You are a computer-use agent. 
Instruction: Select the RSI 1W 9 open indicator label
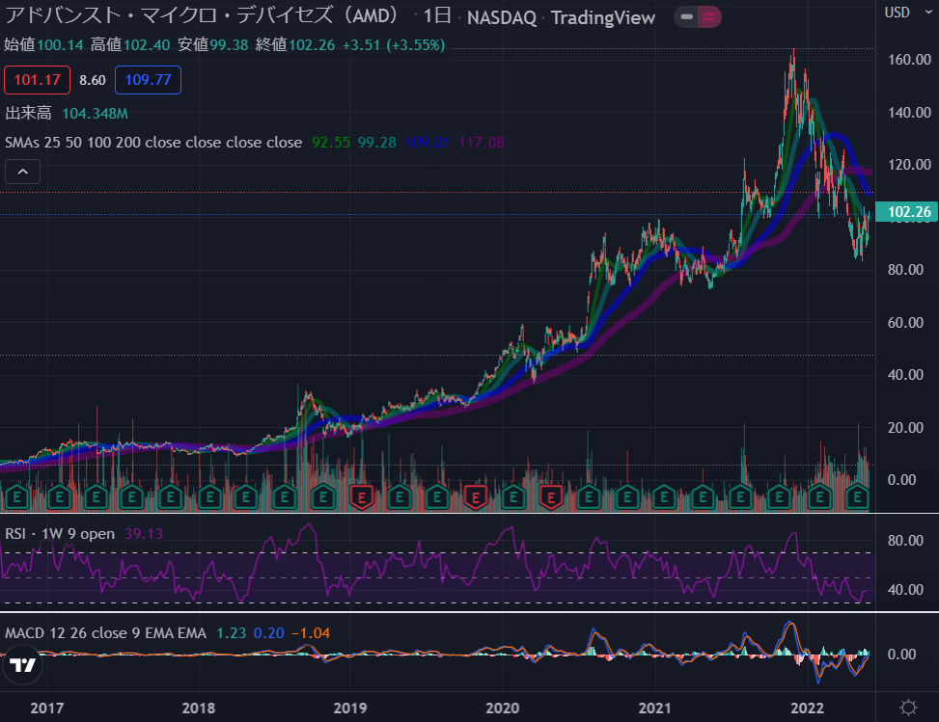coord(60,534)
